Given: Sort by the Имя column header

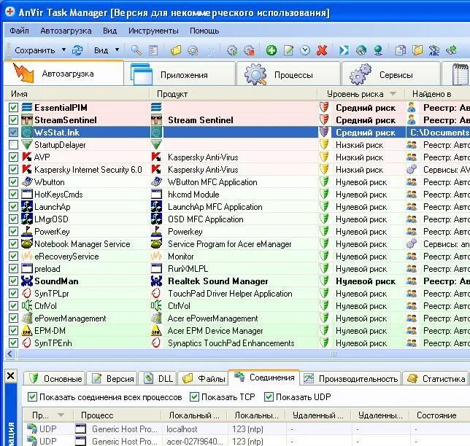Looking at the screenshot, I should [x=77, y=94].
